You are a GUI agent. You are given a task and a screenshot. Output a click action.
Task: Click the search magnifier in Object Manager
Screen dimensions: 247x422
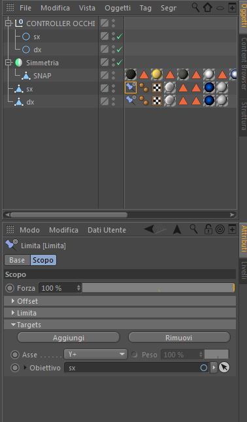point(195,8)
